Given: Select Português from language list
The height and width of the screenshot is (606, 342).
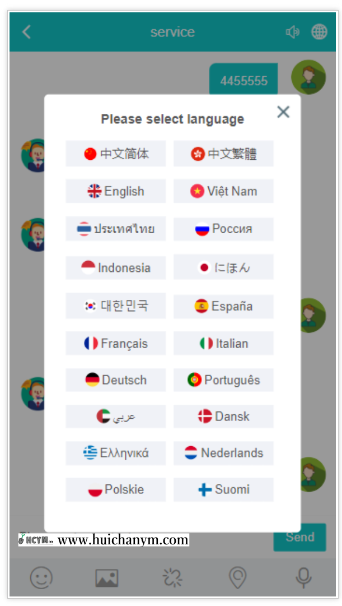Looking at the screenshot, I should pos(223,380).
